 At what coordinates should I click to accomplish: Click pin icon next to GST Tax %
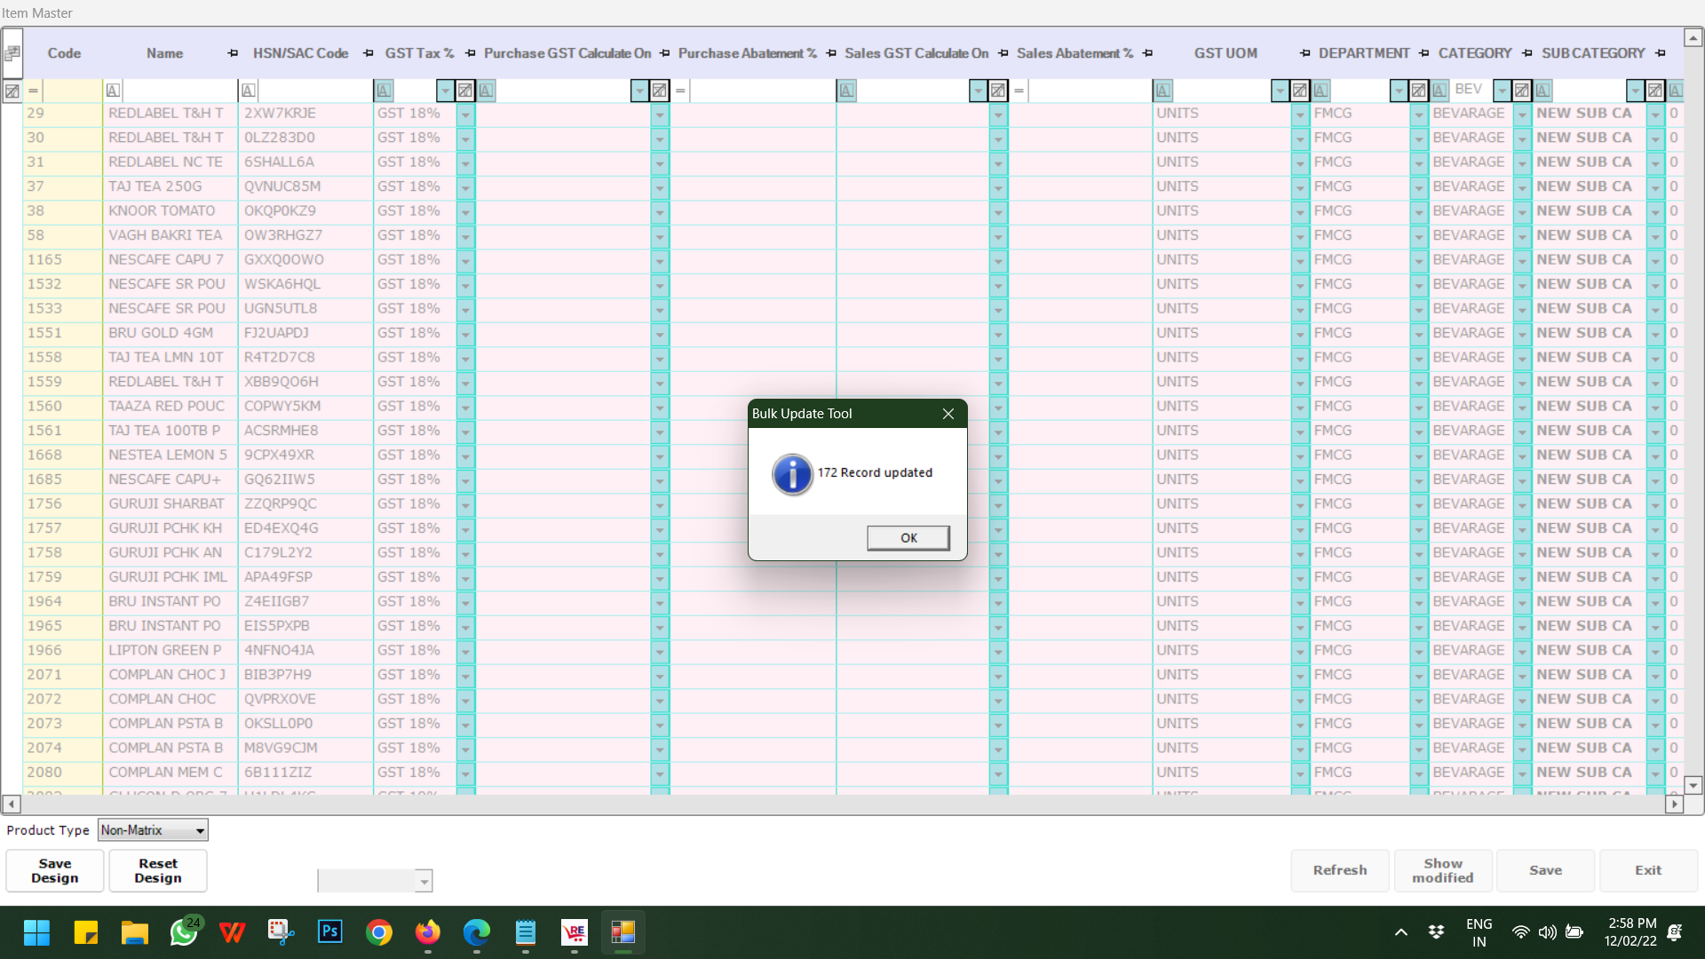(x=470, y=53)
